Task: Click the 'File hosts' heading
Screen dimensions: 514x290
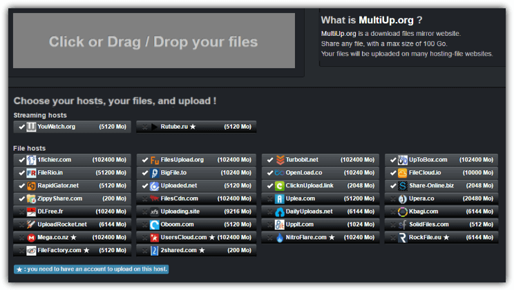Action: (x=30, y=148)
